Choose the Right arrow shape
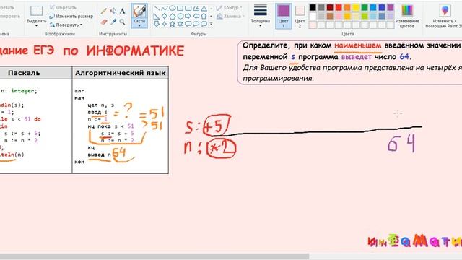462x260 pixels. (x=188, y=16)
